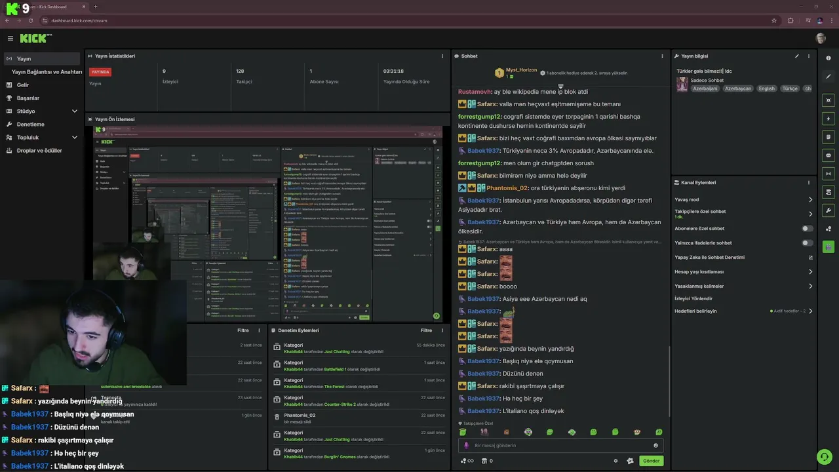This screenshot has width=839, height=472.
Task: Click İzleyici Yönlendir in Kanal Eylemleri
Action: [x=693, y=298]
